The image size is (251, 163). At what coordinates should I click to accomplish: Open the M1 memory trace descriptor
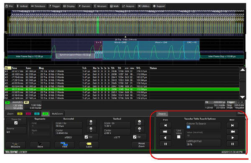33,105
